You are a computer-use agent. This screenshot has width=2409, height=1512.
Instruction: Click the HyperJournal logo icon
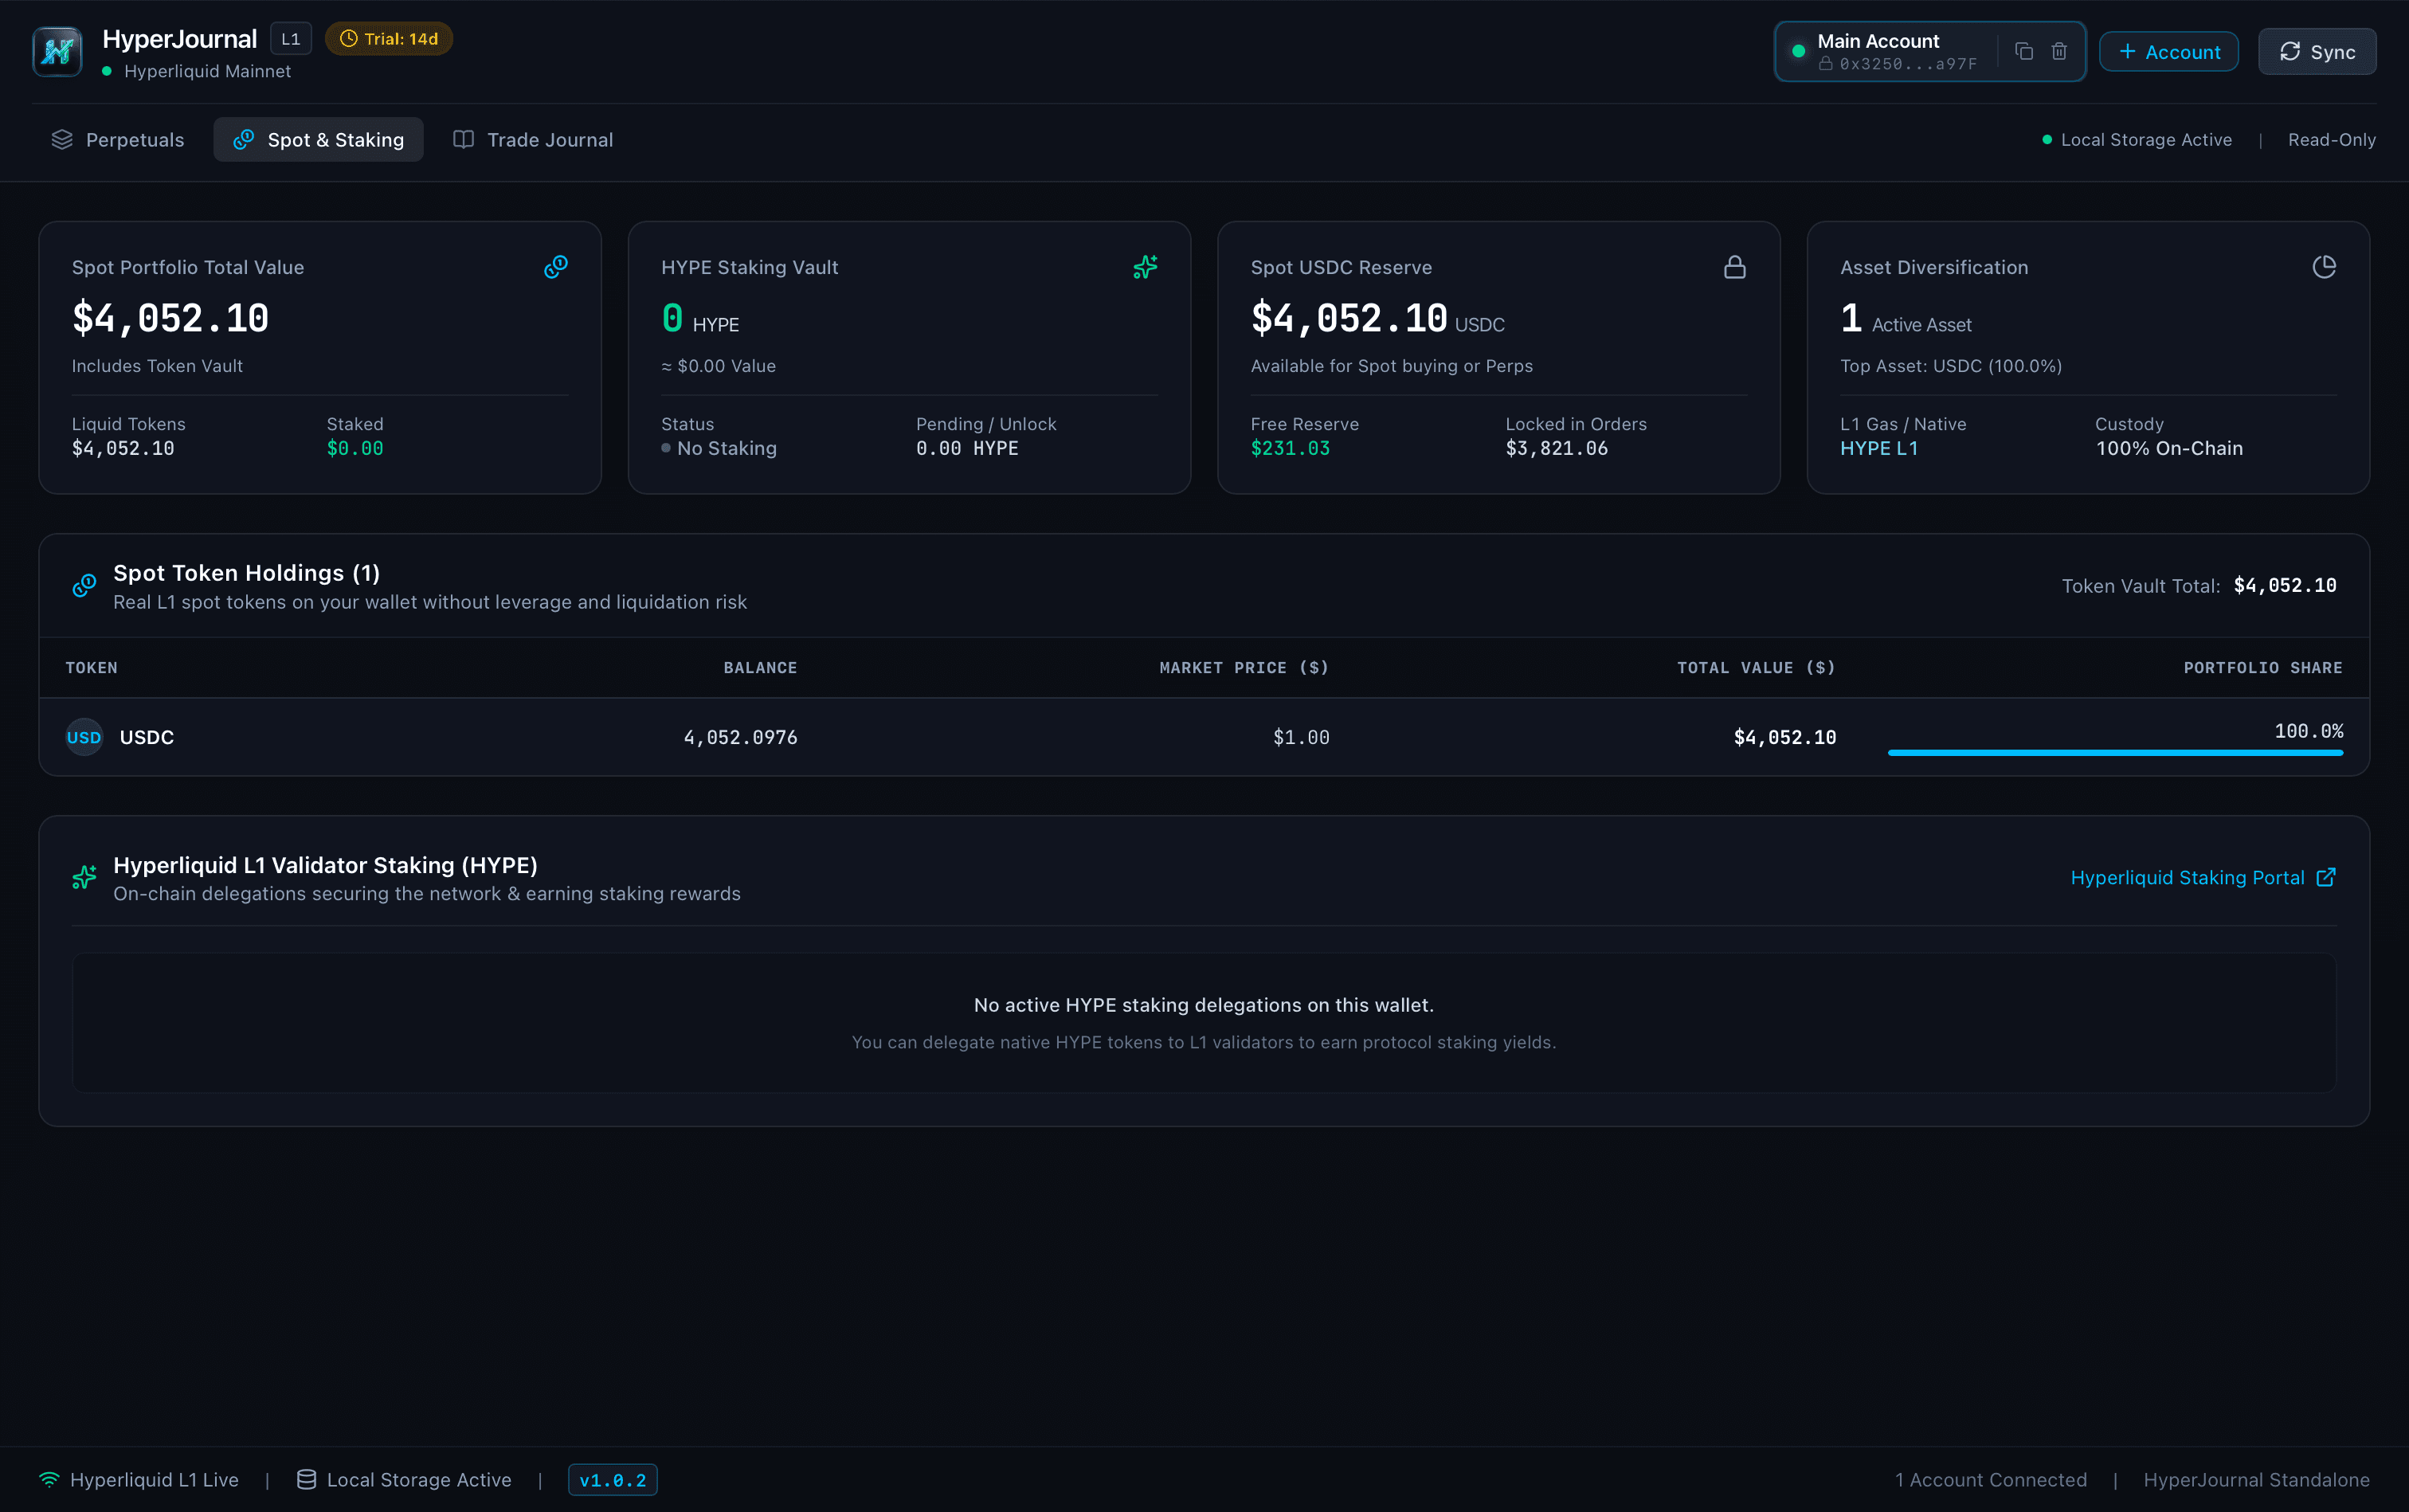(57, 52)
